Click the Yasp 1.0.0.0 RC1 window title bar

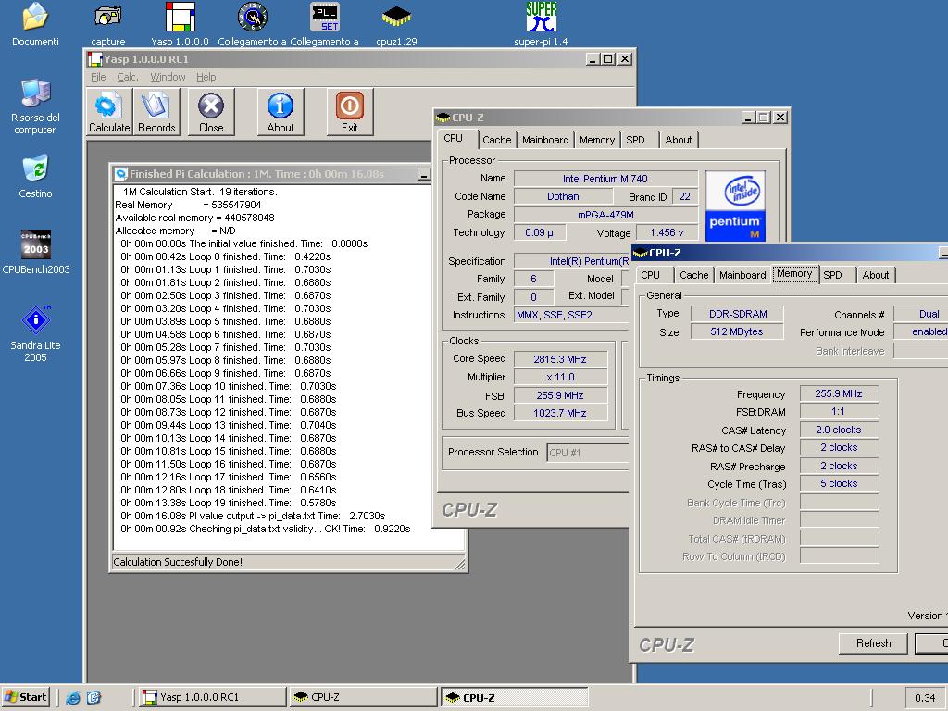pyautogui.click(x=360, y=58)
